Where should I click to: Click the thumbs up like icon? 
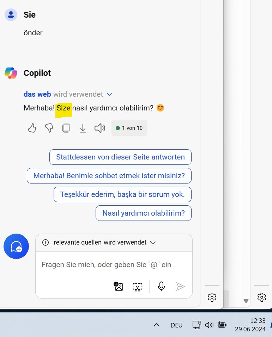[x=32, y=128]
